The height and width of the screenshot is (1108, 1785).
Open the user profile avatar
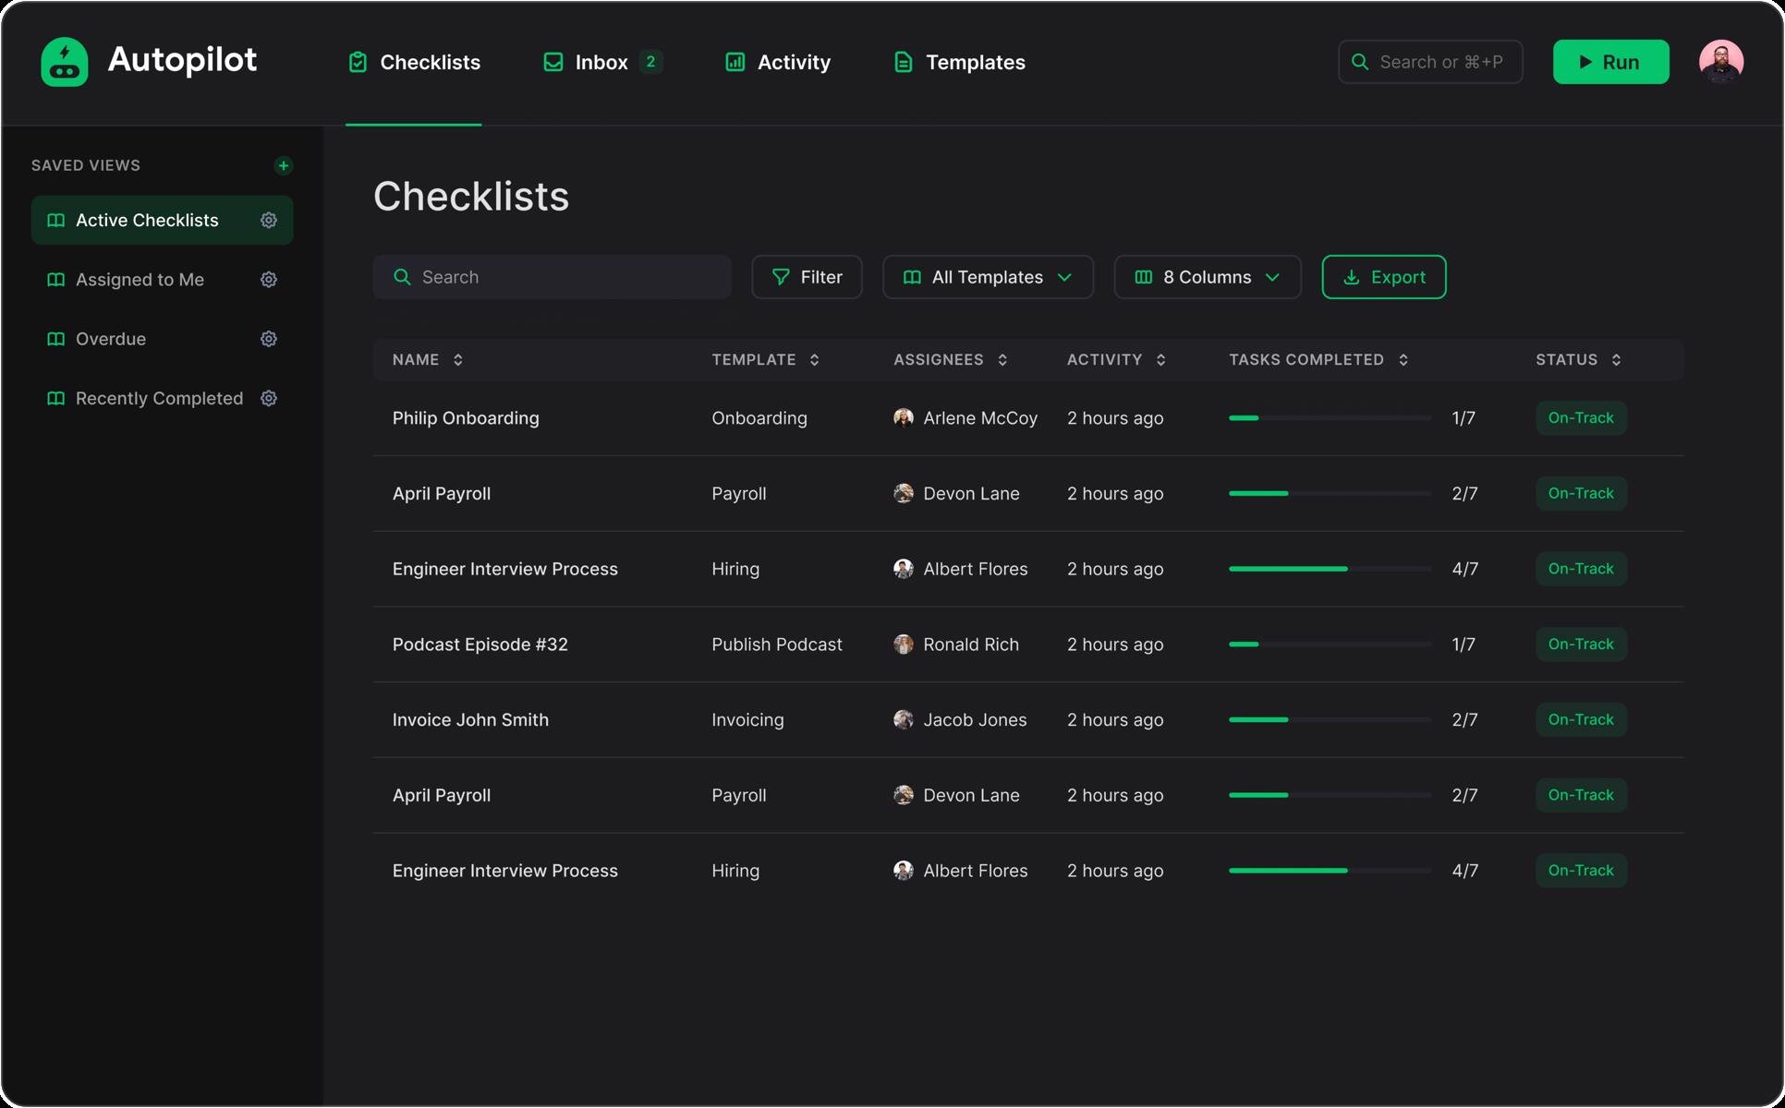(1720, 62)
